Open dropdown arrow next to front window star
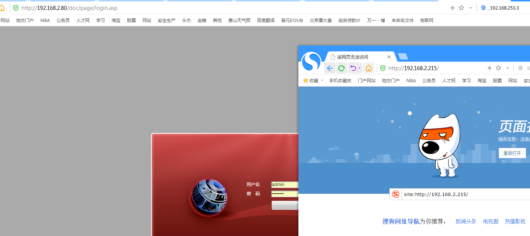The image size is (530, 236). pyautogui.click(x=508, y=68)
